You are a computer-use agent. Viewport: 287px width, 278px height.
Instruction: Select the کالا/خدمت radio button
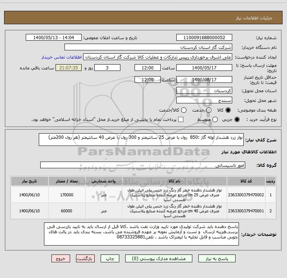(184, 110)
